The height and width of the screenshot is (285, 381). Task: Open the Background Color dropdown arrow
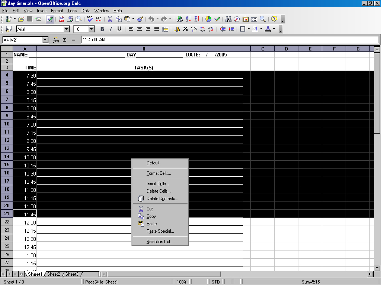[x=261, y=29]
